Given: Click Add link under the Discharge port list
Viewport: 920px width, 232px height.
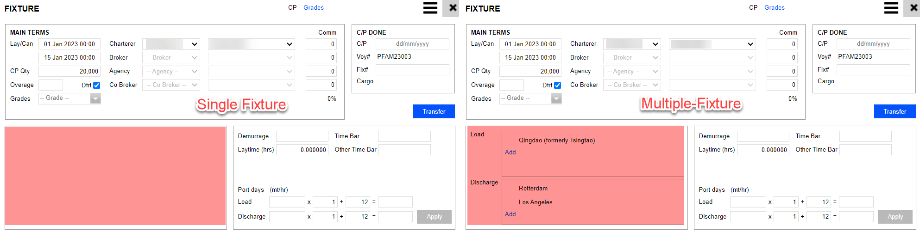Looking at the screenshot, I should pyautogui.click(x=510, y=214).
